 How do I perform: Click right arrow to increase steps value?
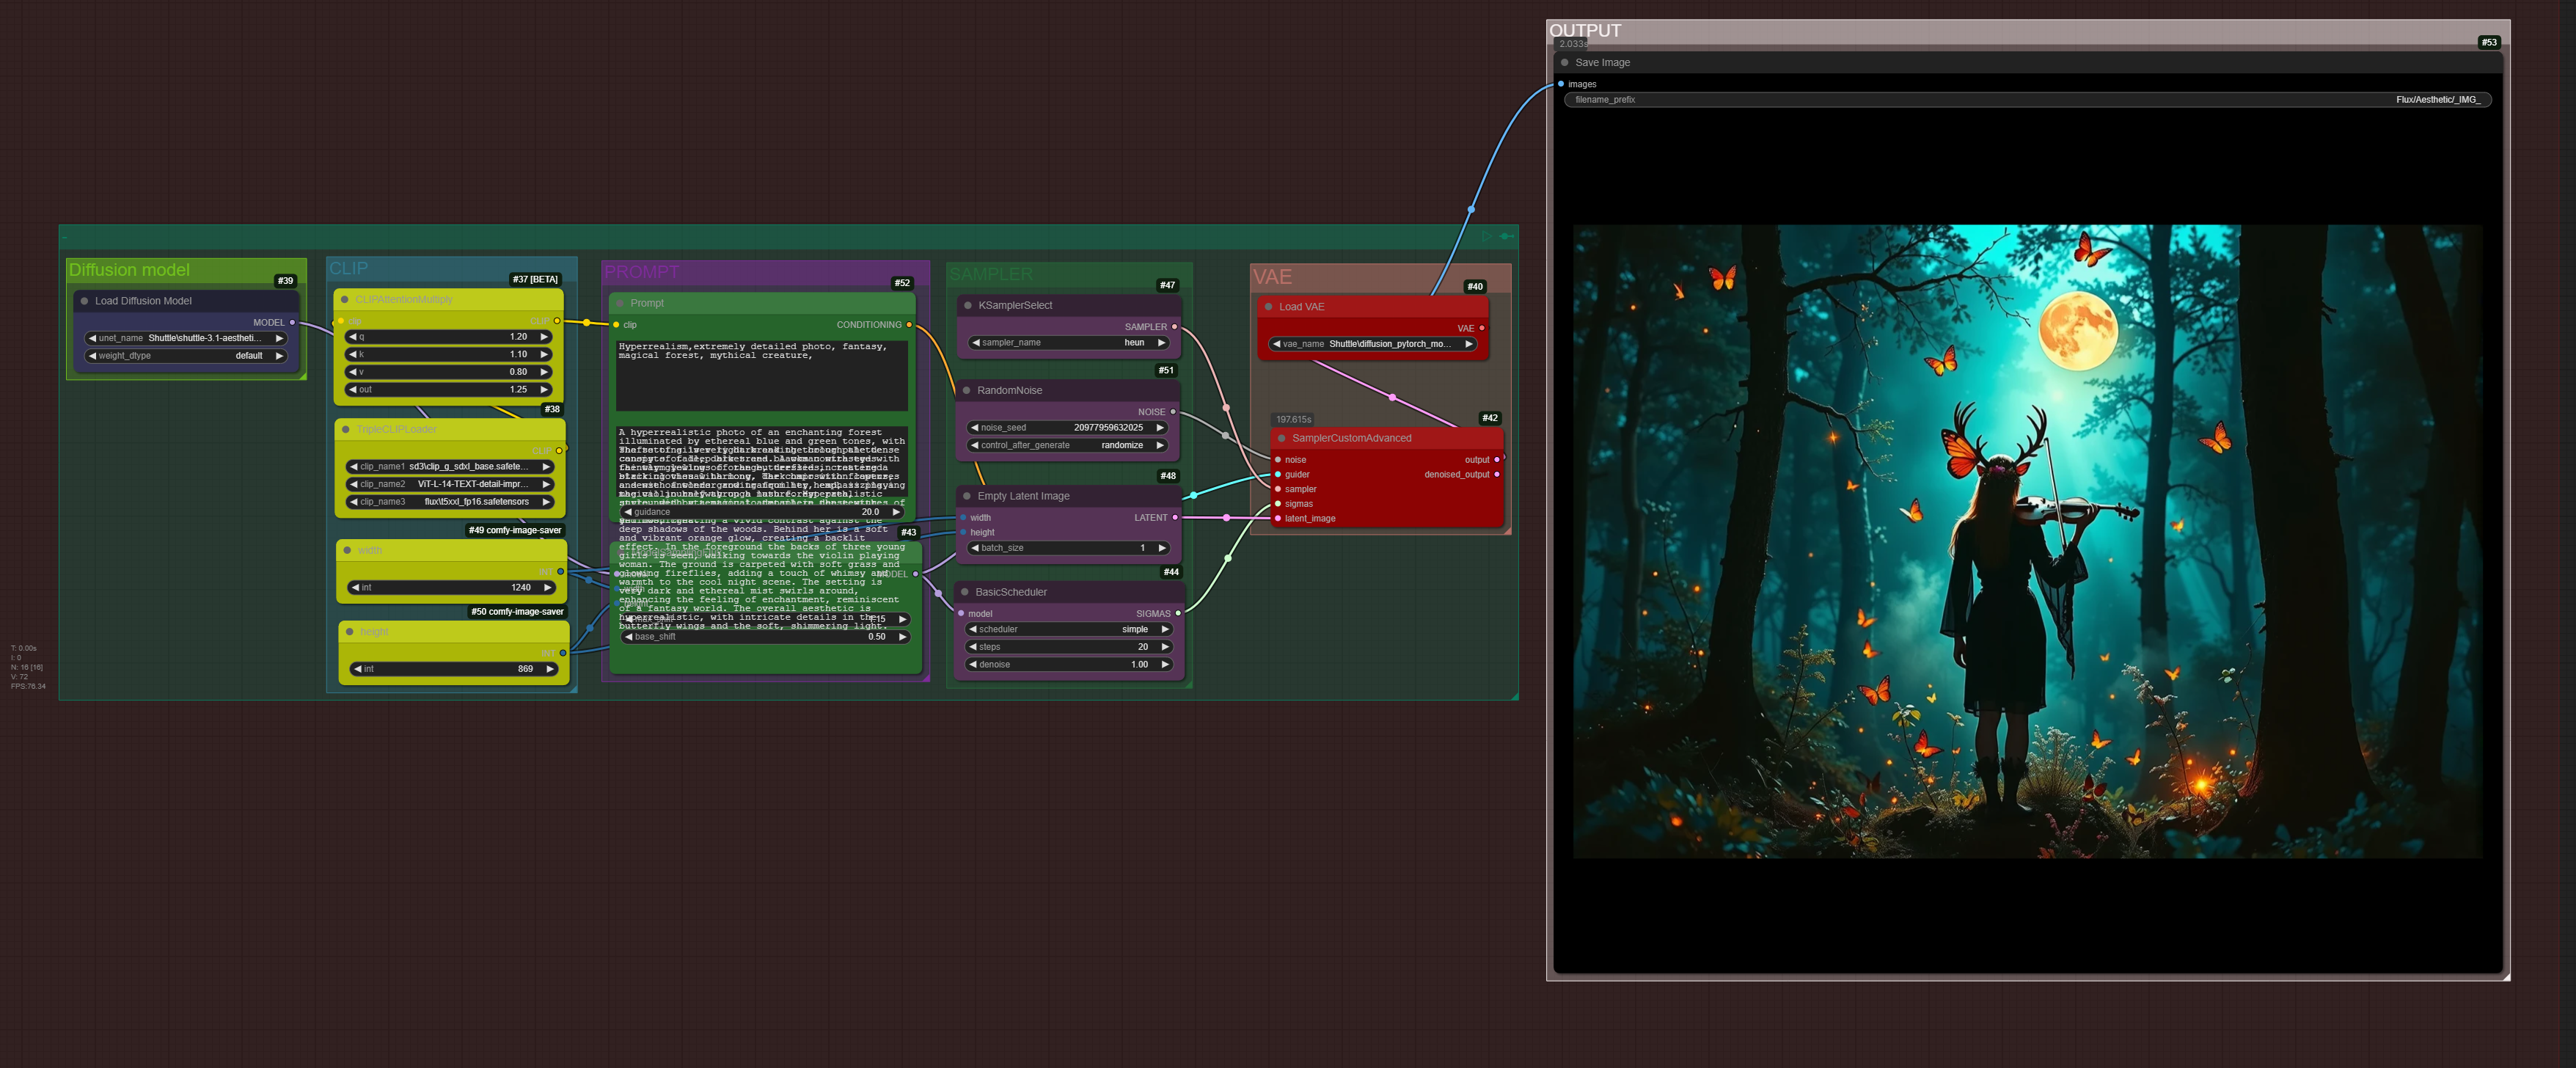[x=1165, y=647]
